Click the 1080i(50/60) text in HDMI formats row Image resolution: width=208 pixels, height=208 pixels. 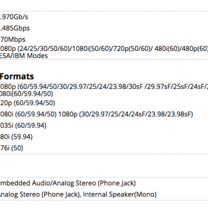point(92,49)
